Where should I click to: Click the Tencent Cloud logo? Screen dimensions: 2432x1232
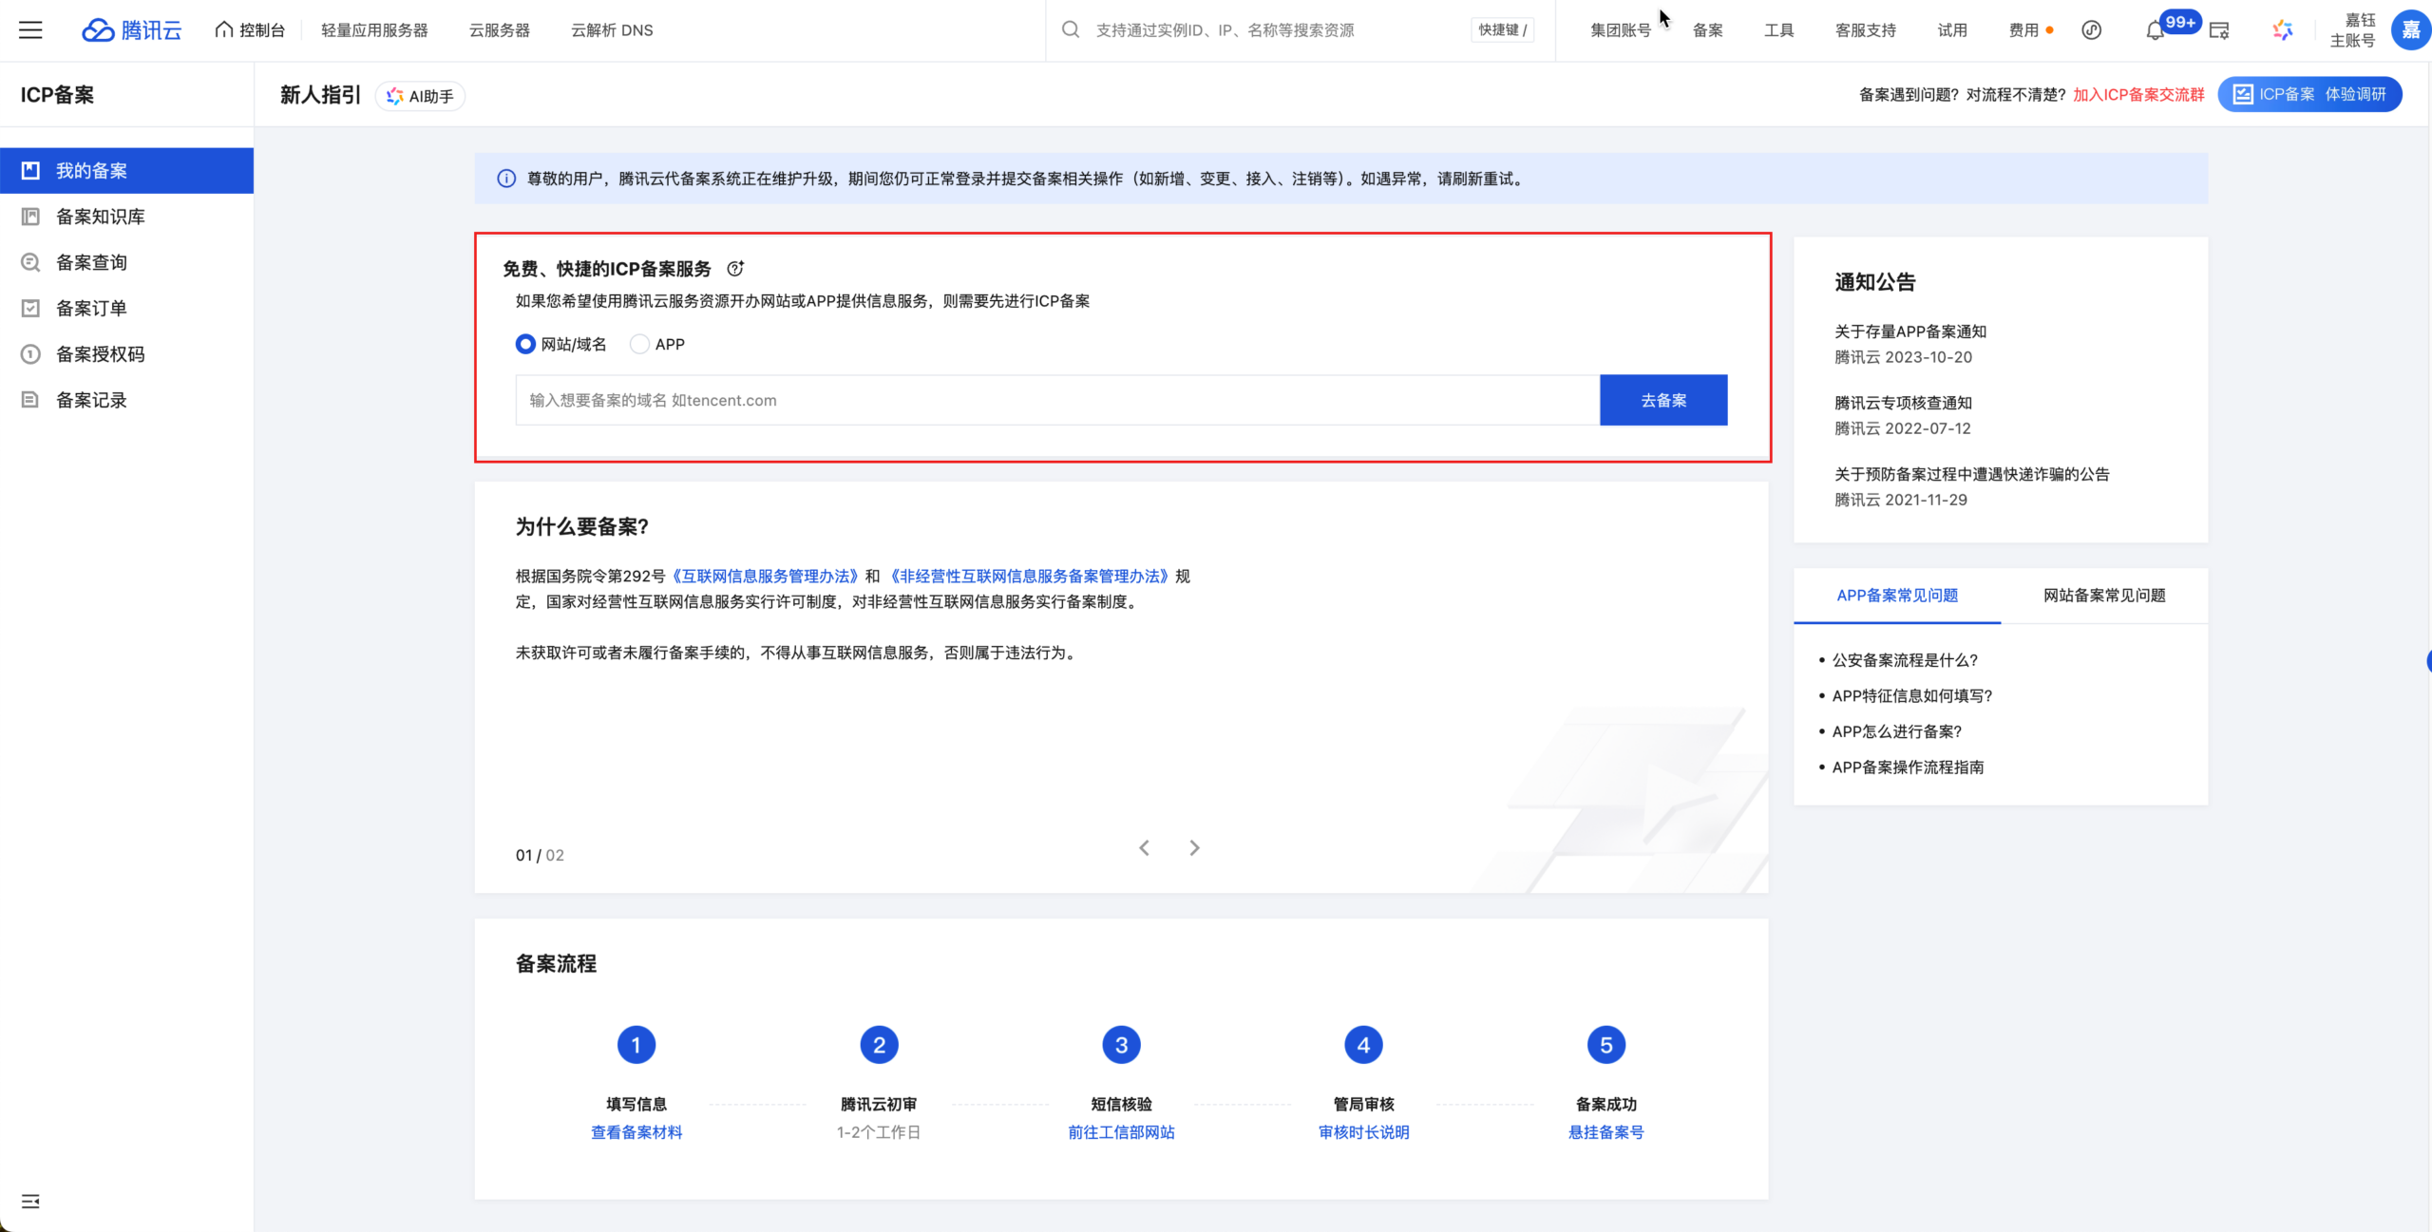132,30
